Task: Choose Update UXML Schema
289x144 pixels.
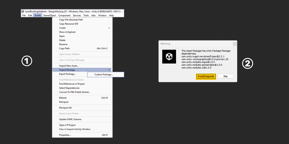Action: click(82, 119)
